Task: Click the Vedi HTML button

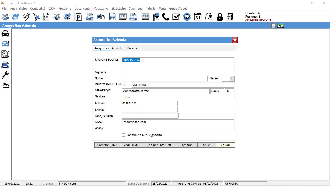Action: (131, 145)
